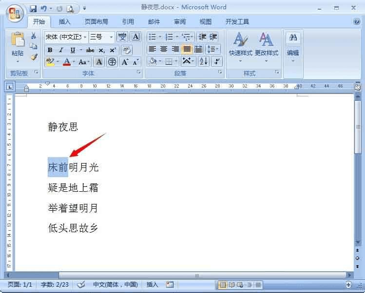The width and height of the screenshot is (365, 293).
Task: Switch to the 插入 tab
Action: (x=64, y=21)
